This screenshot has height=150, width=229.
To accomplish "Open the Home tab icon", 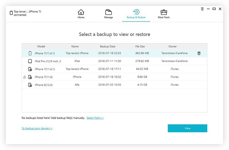I will coord(81,12).
